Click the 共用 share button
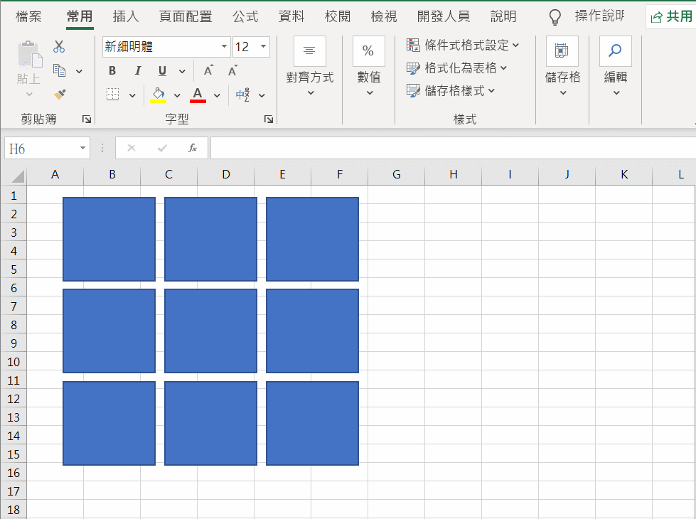Screen dimensions: 696x519 click(x=671, y=16)
